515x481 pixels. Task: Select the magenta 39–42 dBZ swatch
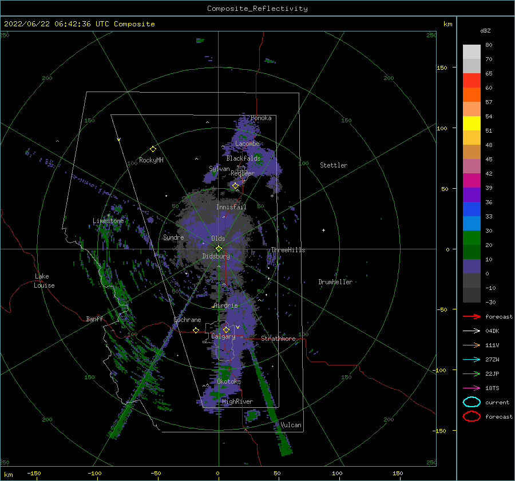[472, 181]
